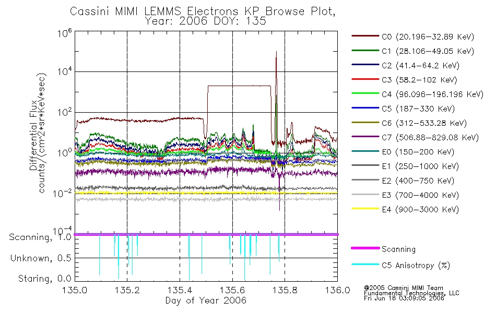Click the 136.0 x-axis tick label
This screenshot has height=313, width=496.
pos(337,290)
